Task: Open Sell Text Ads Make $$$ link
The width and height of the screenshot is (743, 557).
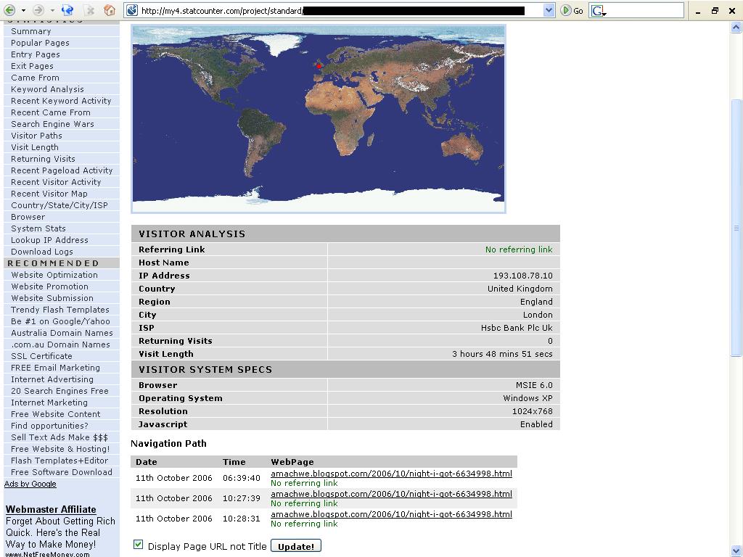Action: (x=59, y=437)
